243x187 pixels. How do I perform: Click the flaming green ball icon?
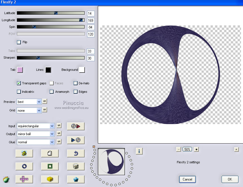[6, 180]
